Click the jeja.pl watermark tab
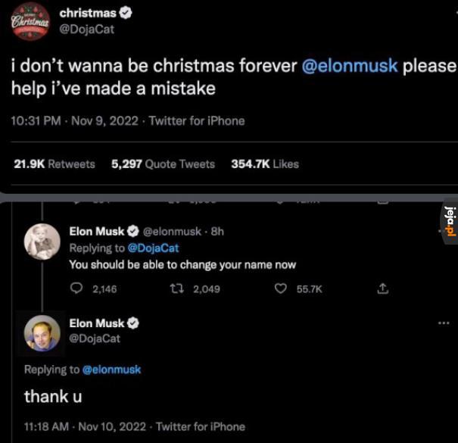This screenshot has height=443, width=458. pyautogui.click(x=450, y=221)
